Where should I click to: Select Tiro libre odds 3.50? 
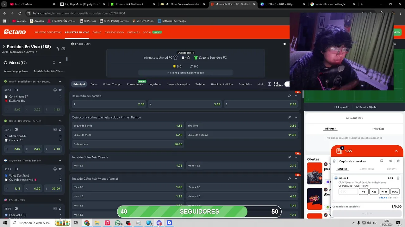click(x=242, y=126)
